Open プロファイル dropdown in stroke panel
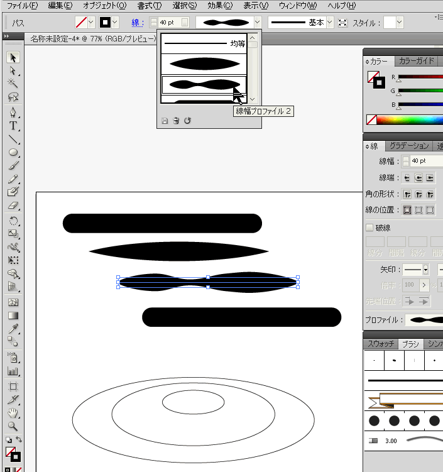This screenshot has height=472, width=443. 424,320
